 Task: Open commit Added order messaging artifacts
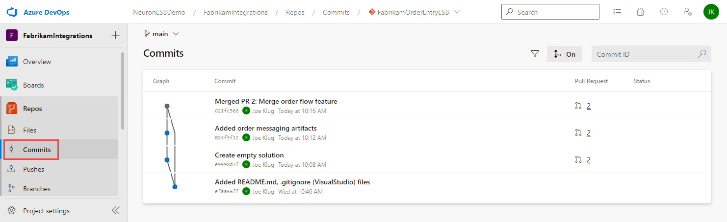[266, 128]
